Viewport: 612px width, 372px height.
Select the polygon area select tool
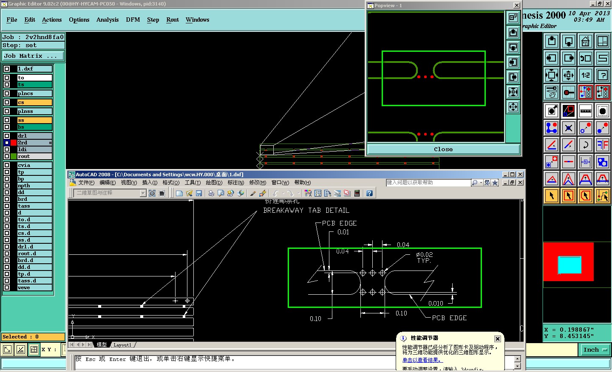586,196
